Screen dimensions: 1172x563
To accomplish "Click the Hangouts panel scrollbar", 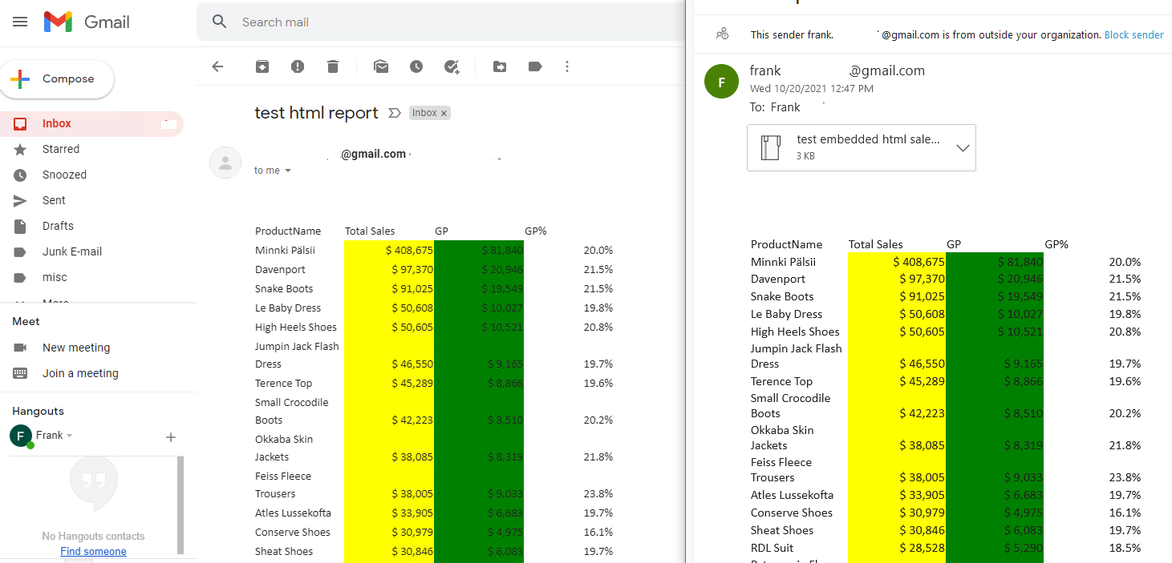I will point(180,505).
